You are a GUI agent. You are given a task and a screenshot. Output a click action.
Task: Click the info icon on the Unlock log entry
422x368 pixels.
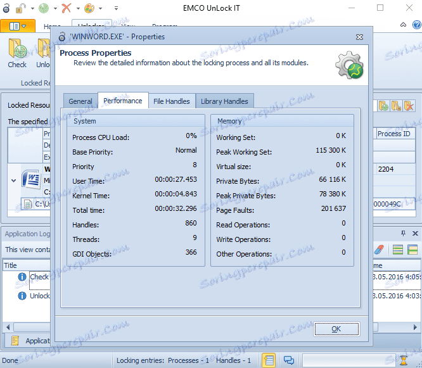click(x=22, y=296)
